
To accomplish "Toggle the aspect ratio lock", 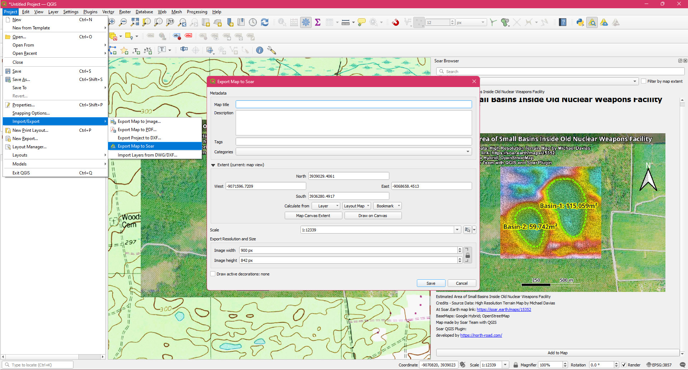I will point(467,255).
